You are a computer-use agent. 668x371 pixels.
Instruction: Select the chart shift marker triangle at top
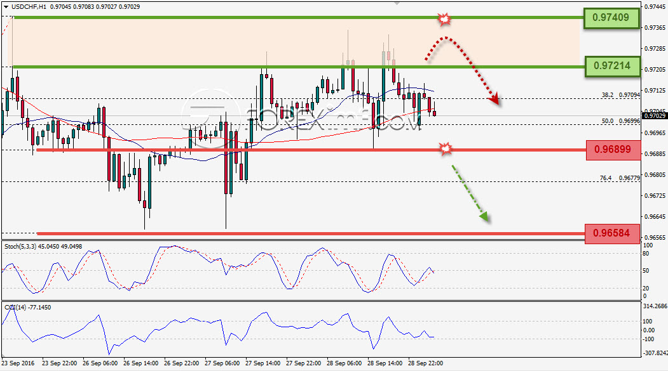pos(397,3)
